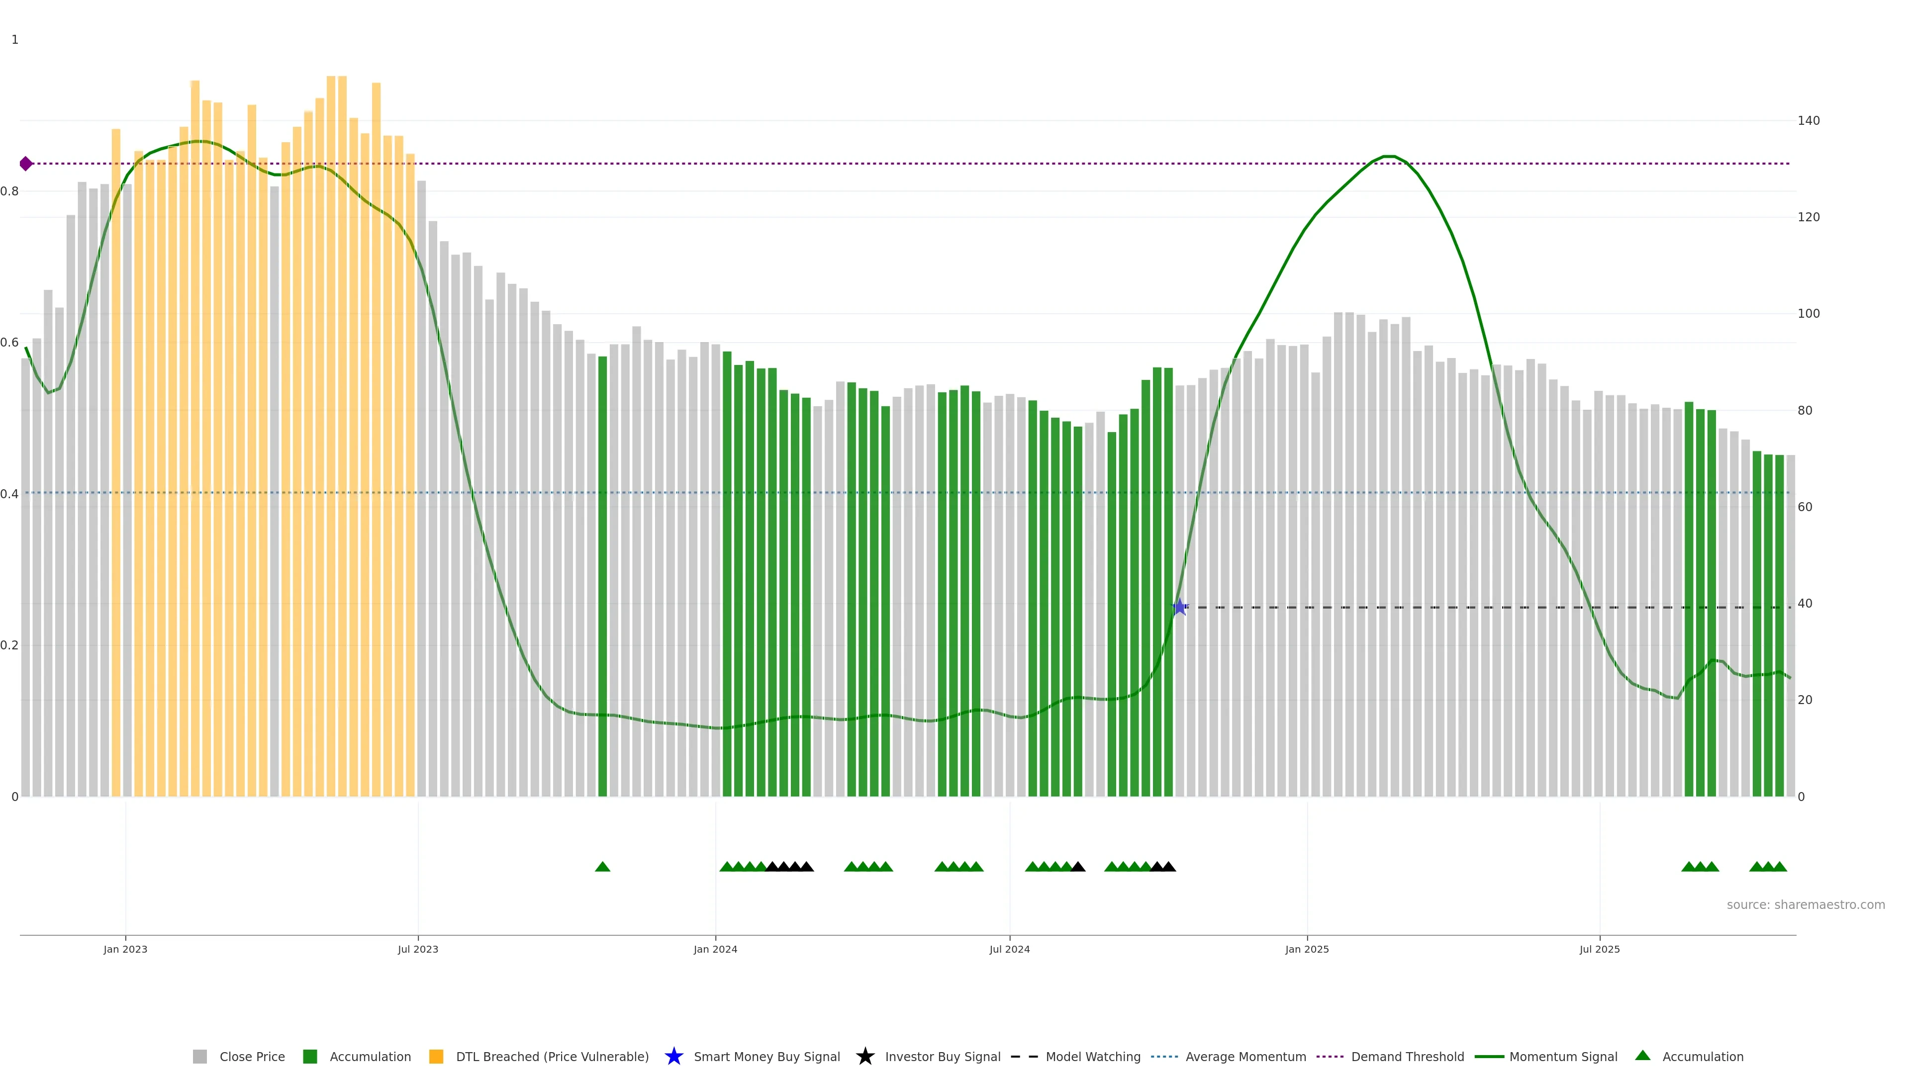The height and width of the screenshot is (1074, 1910).
Task: Click the green Accumulation square in legend
Action: [x=310, y=1056]
